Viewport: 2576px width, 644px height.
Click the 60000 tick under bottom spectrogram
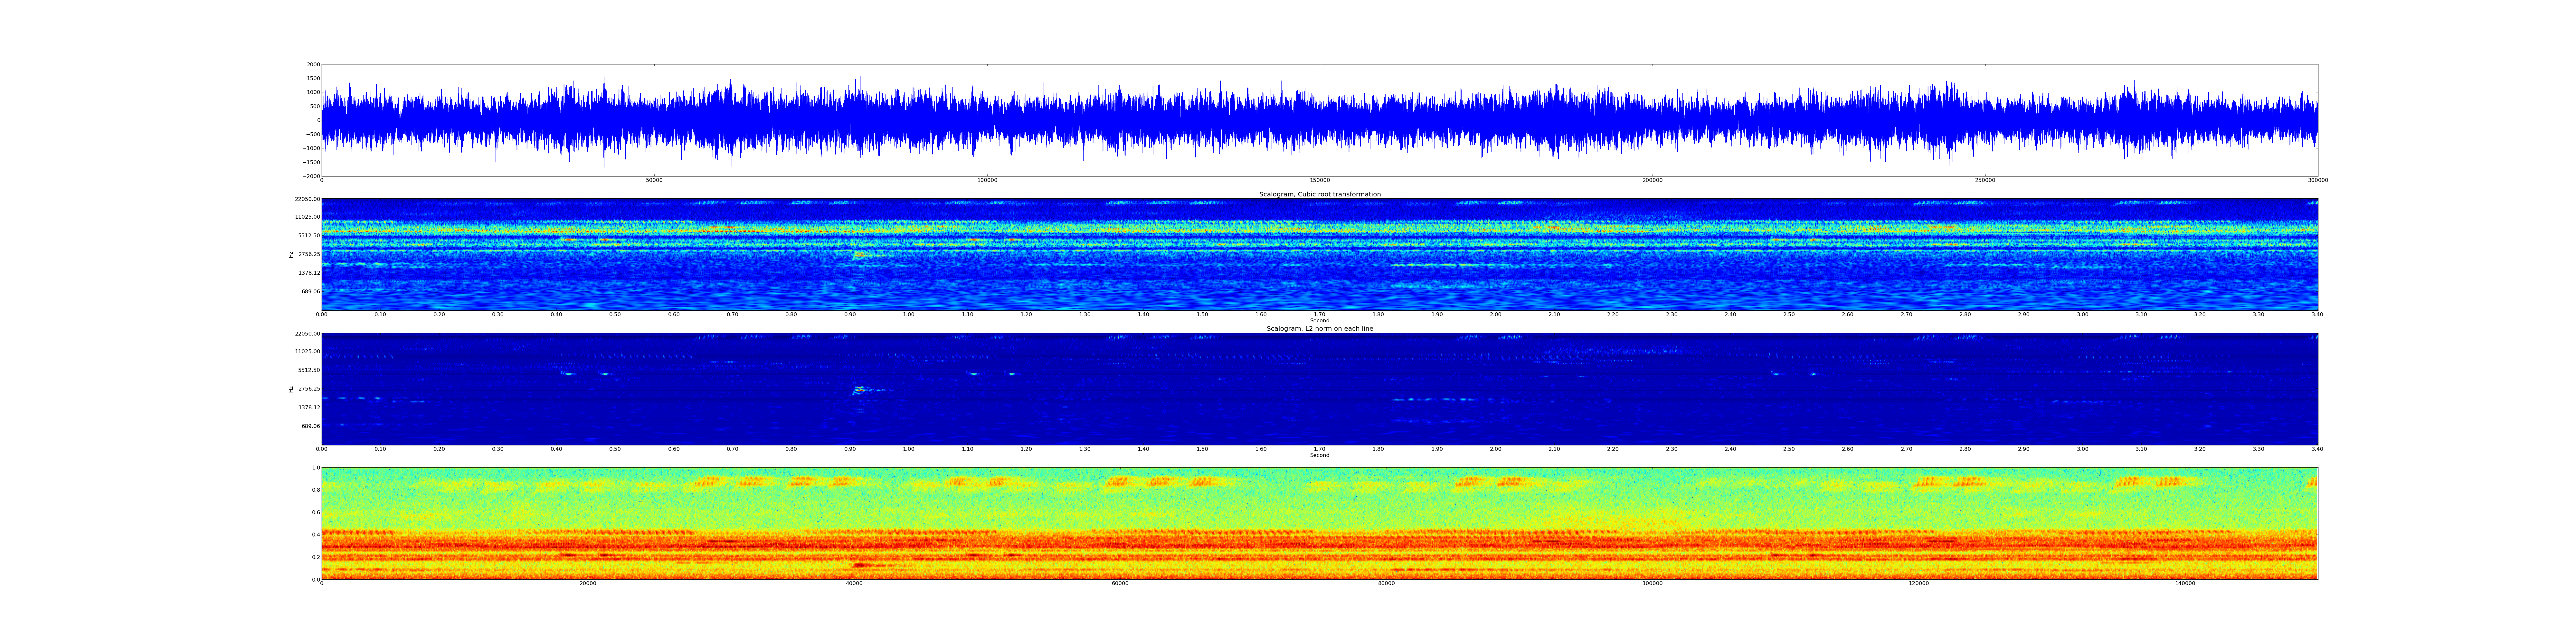pos(1120,583)
